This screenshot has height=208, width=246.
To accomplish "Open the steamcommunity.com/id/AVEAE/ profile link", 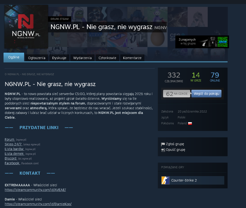I will pos(35,190).
